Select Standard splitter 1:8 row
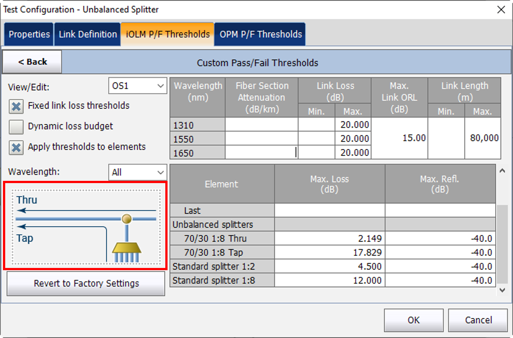This screenshot has width=513, height=338. point(222,280)
